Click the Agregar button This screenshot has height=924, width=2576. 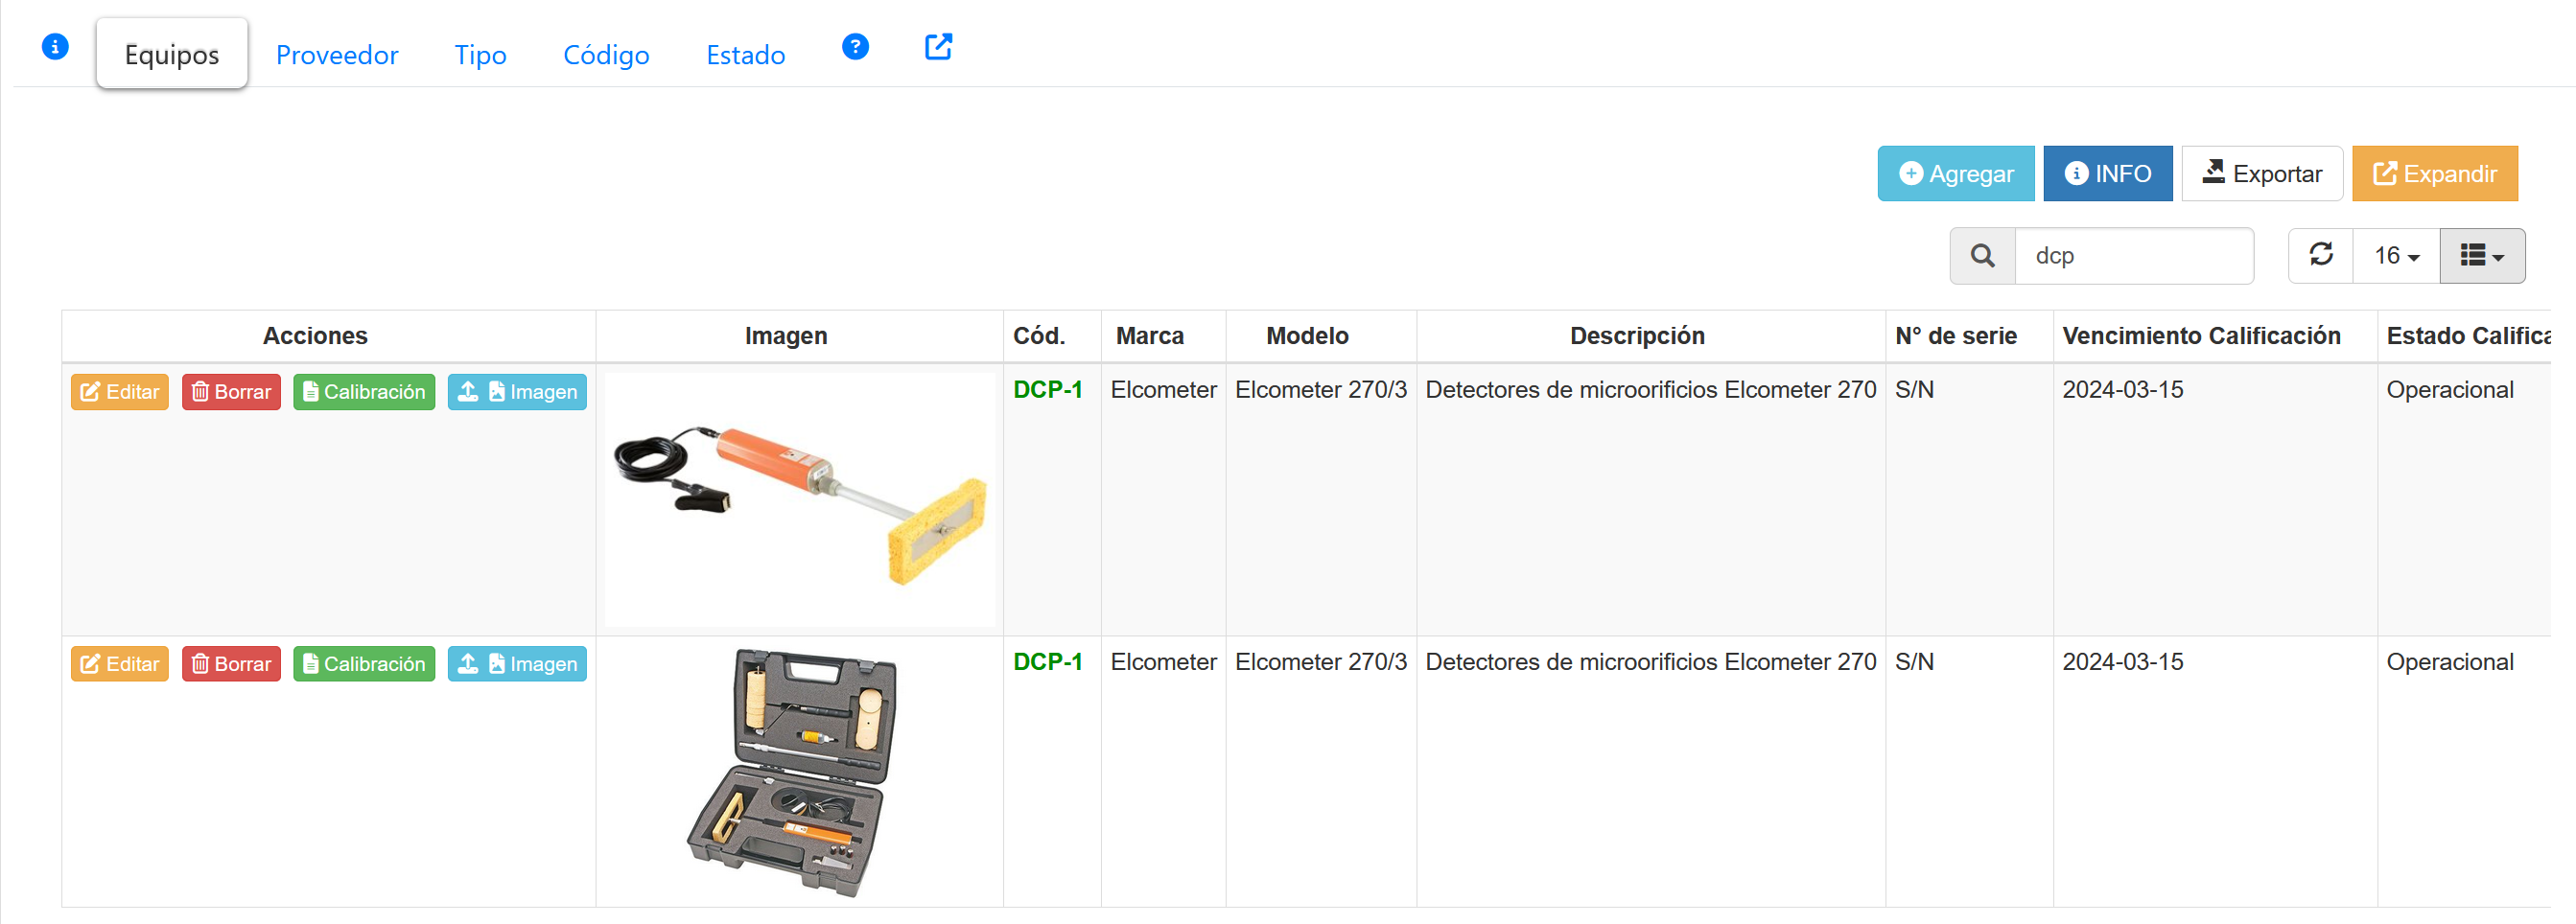[1955, 173]
